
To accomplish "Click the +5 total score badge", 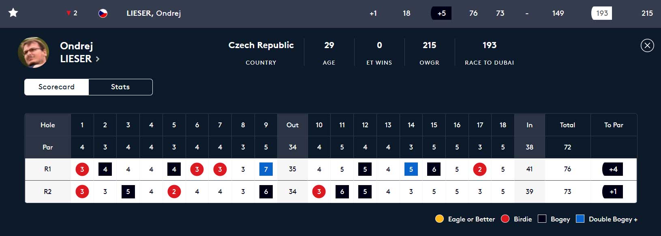I will tap(441, 13).
